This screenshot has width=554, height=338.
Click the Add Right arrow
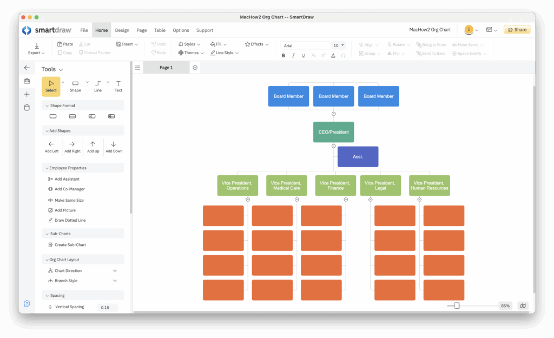[72, 147]
